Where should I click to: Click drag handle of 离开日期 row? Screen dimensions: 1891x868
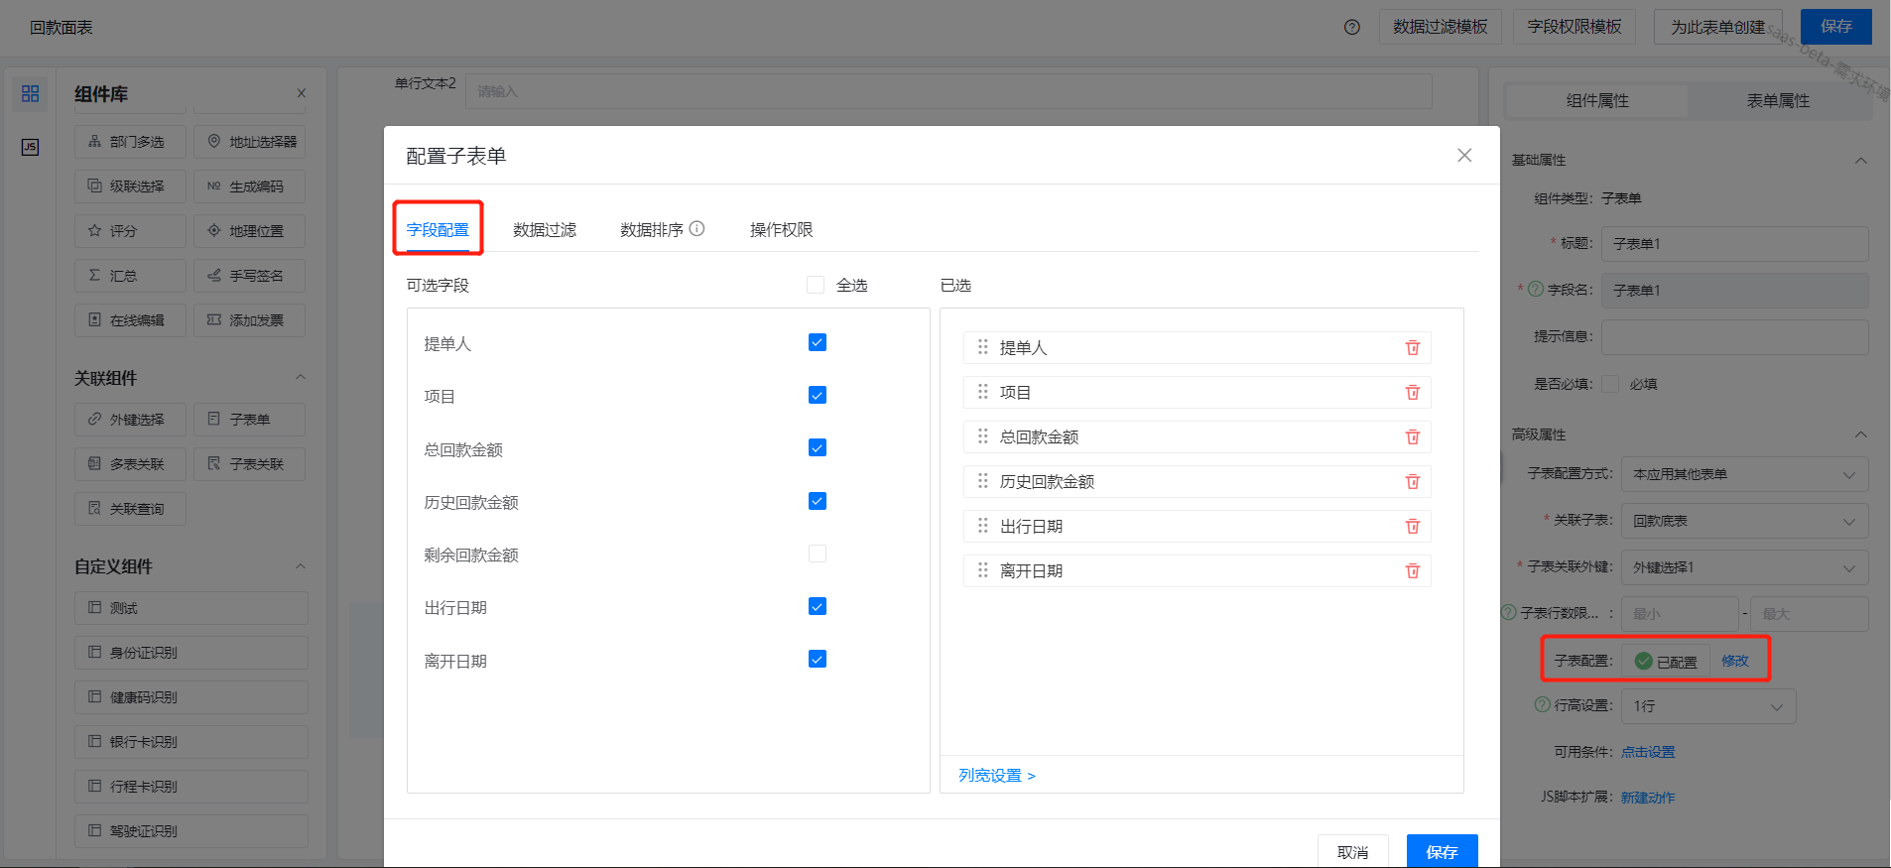pyautogui.click(x=983, y=570)
